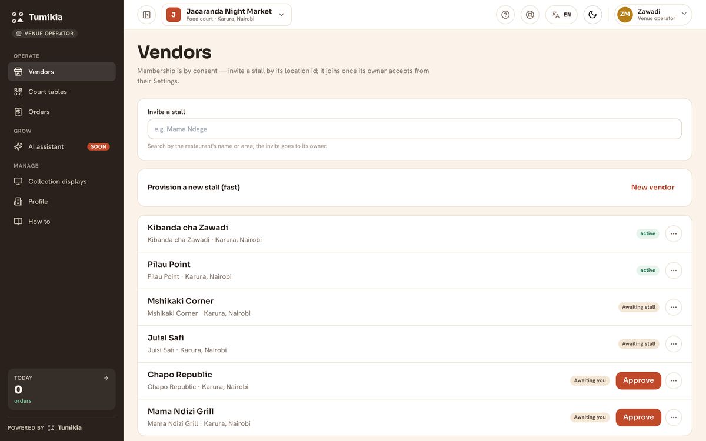
Task: Click the Collection displays monitor icon
Action: tap(18, 182)
